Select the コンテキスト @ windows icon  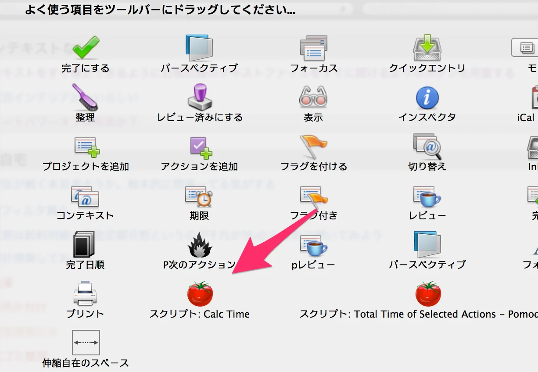pos(86,196)
